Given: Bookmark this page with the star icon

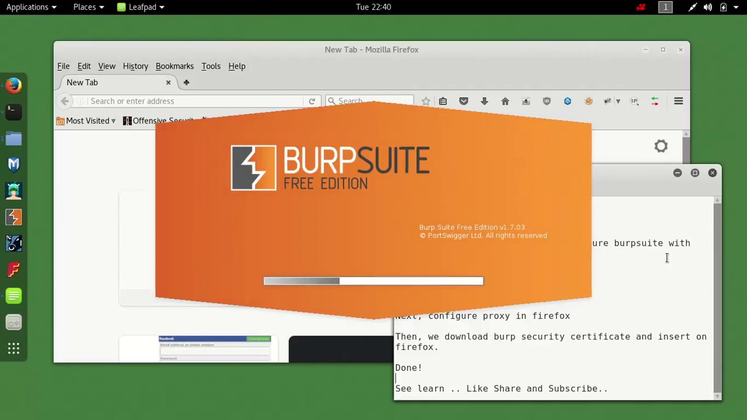Looking at the screenshot, I should [426, 101].
